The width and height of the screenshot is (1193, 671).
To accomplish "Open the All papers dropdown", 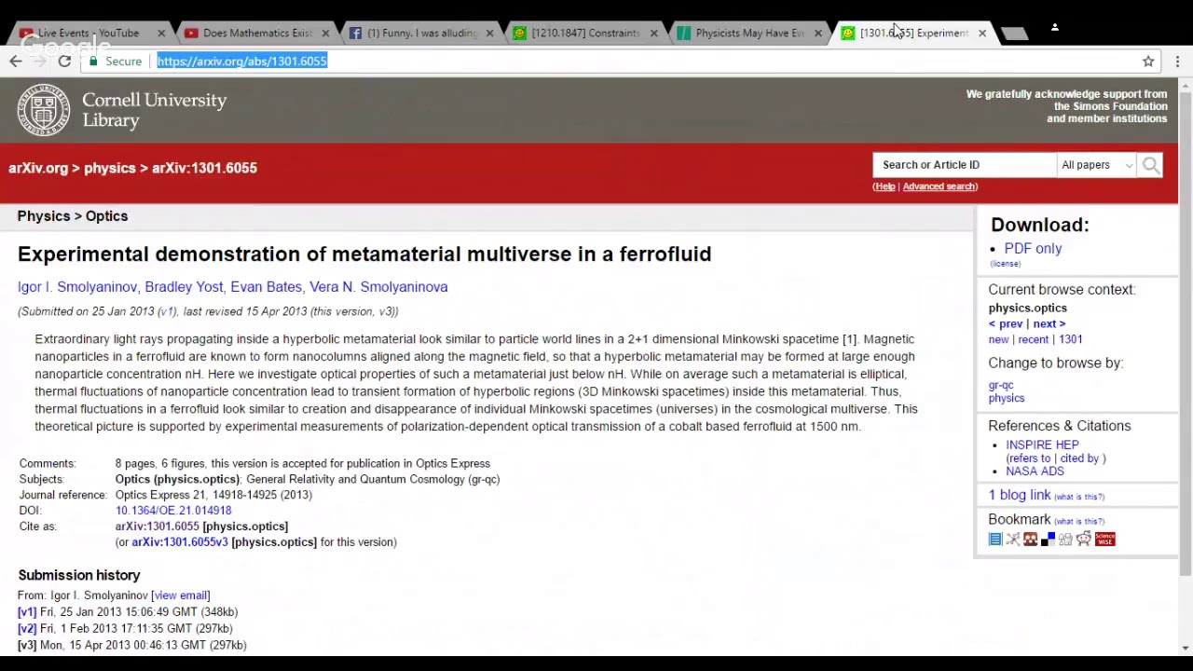I will (1097, 165).
